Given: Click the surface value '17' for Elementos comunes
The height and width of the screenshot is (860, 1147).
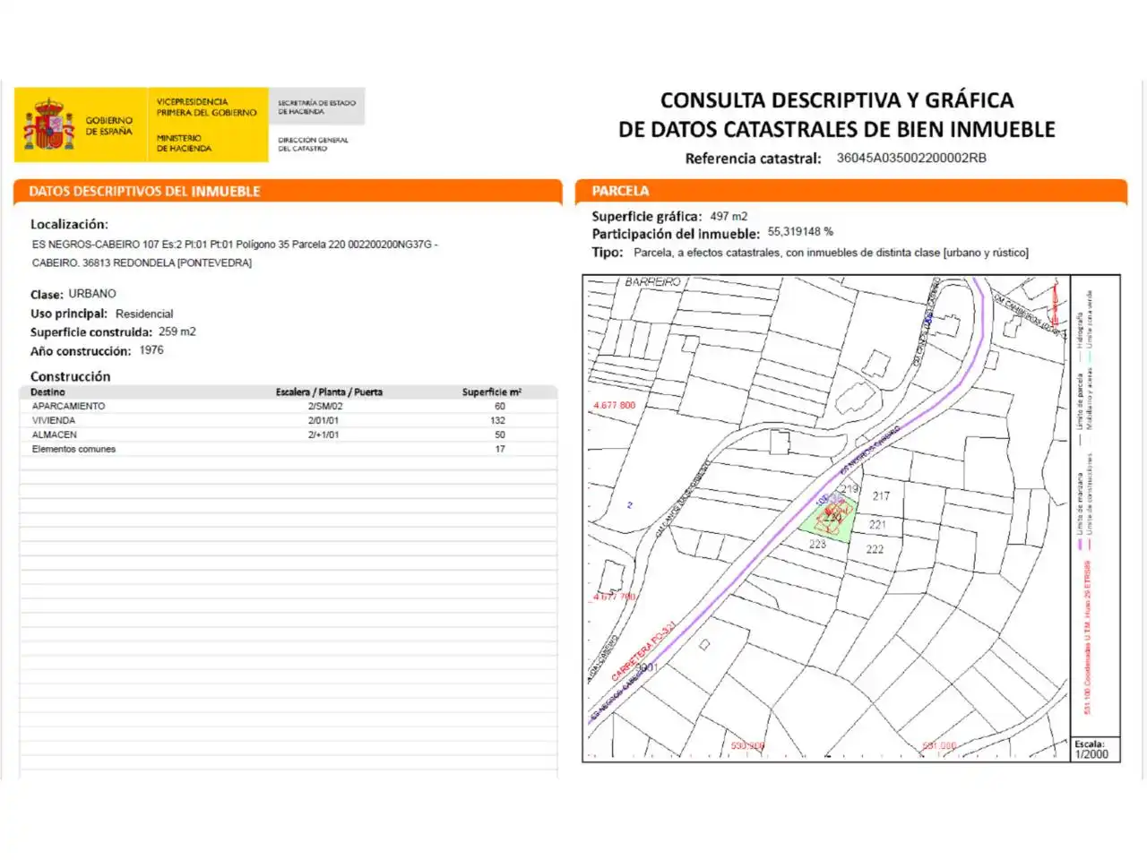Looking at the screenshot, I should (x=500, y=450).
